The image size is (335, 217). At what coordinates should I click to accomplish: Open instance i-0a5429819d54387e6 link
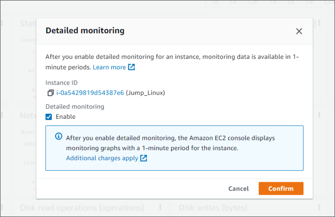[x=90, y=93]
